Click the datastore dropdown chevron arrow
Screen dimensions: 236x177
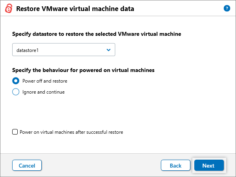[x=109, y=50]
